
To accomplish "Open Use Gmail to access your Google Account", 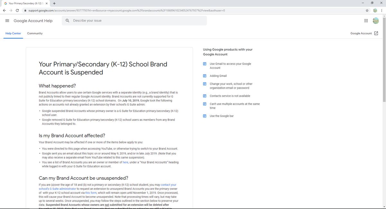I will click(x=230, y=66).
